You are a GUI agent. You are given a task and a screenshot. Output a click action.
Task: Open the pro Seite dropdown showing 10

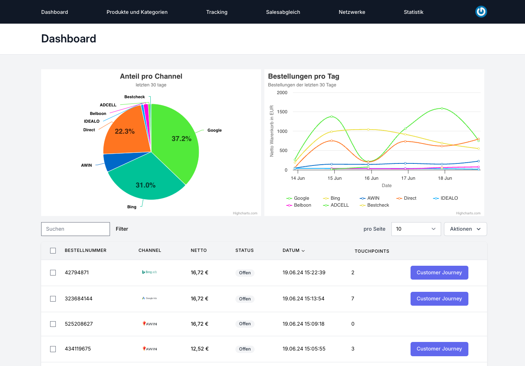tap(416, 229)
